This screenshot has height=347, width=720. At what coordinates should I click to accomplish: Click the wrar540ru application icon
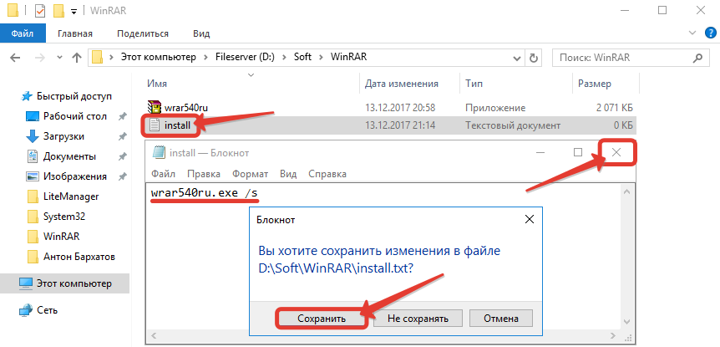click(154, 108)
